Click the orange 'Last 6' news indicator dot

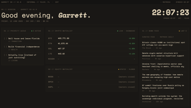tap(179, 31)
